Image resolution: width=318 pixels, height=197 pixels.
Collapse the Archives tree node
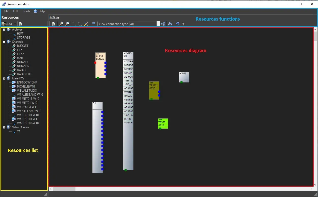click(x=4, y=30)
